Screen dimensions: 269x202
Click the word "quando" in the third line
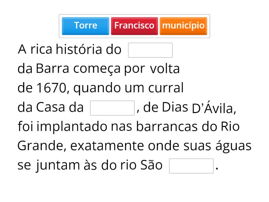pyautogui.click(x=92, y=88)
